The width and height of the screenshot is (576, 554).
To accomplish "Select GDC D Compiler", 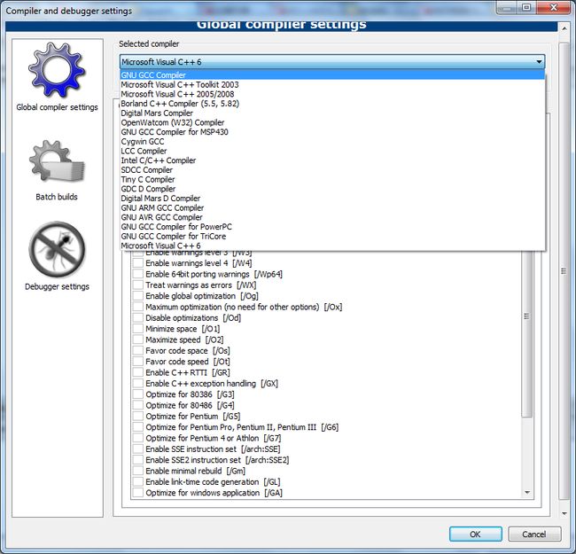I will coord(332,189).
